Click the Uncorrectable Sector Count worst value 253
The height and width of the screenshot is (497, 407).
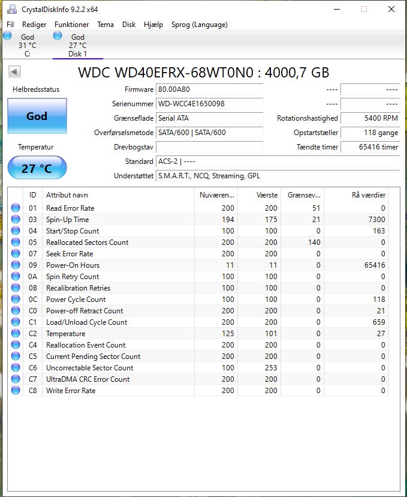pos(271,368)
